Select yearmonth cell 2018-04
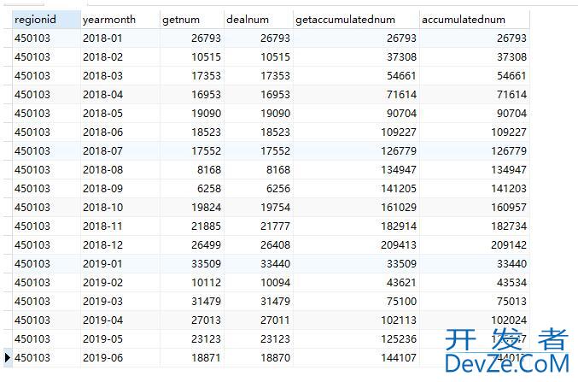This screenshot has height=382, width=578. click(x=120, y=95)
